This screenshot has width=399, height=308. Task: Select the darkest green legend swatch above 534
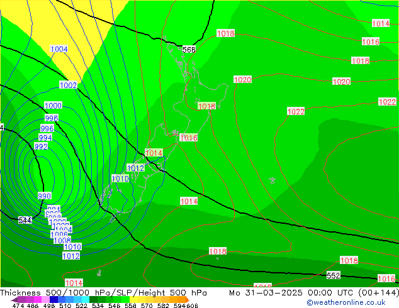pos(93,299)
